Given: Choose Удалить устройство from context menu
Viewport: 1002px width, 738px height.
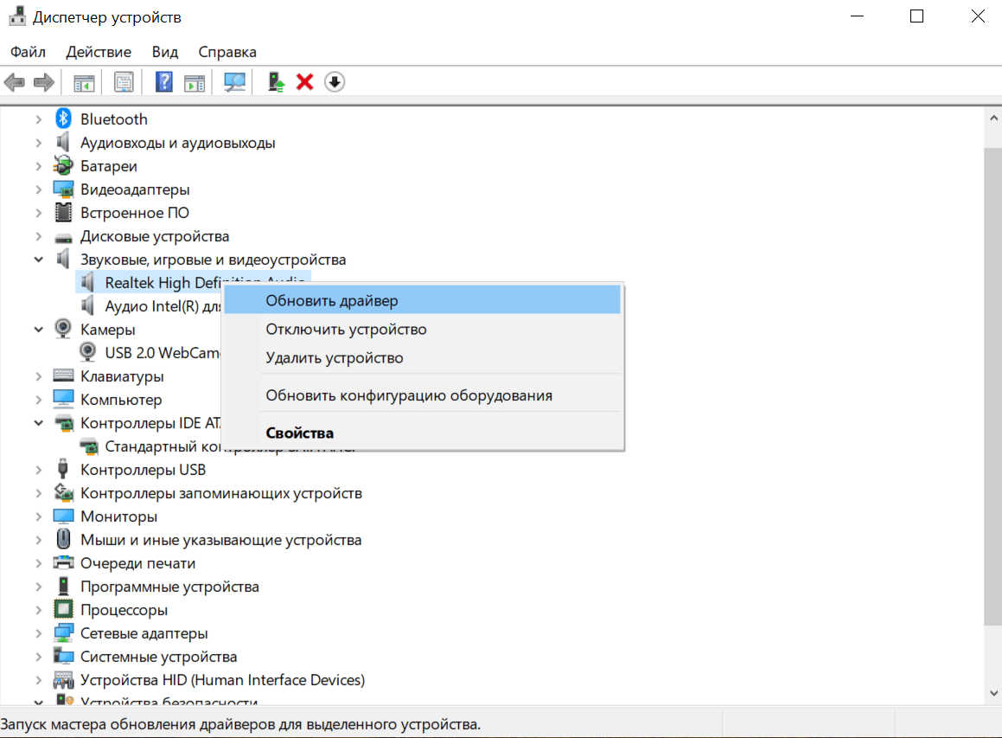Looking at the screenshot, I should coord(423,357).
